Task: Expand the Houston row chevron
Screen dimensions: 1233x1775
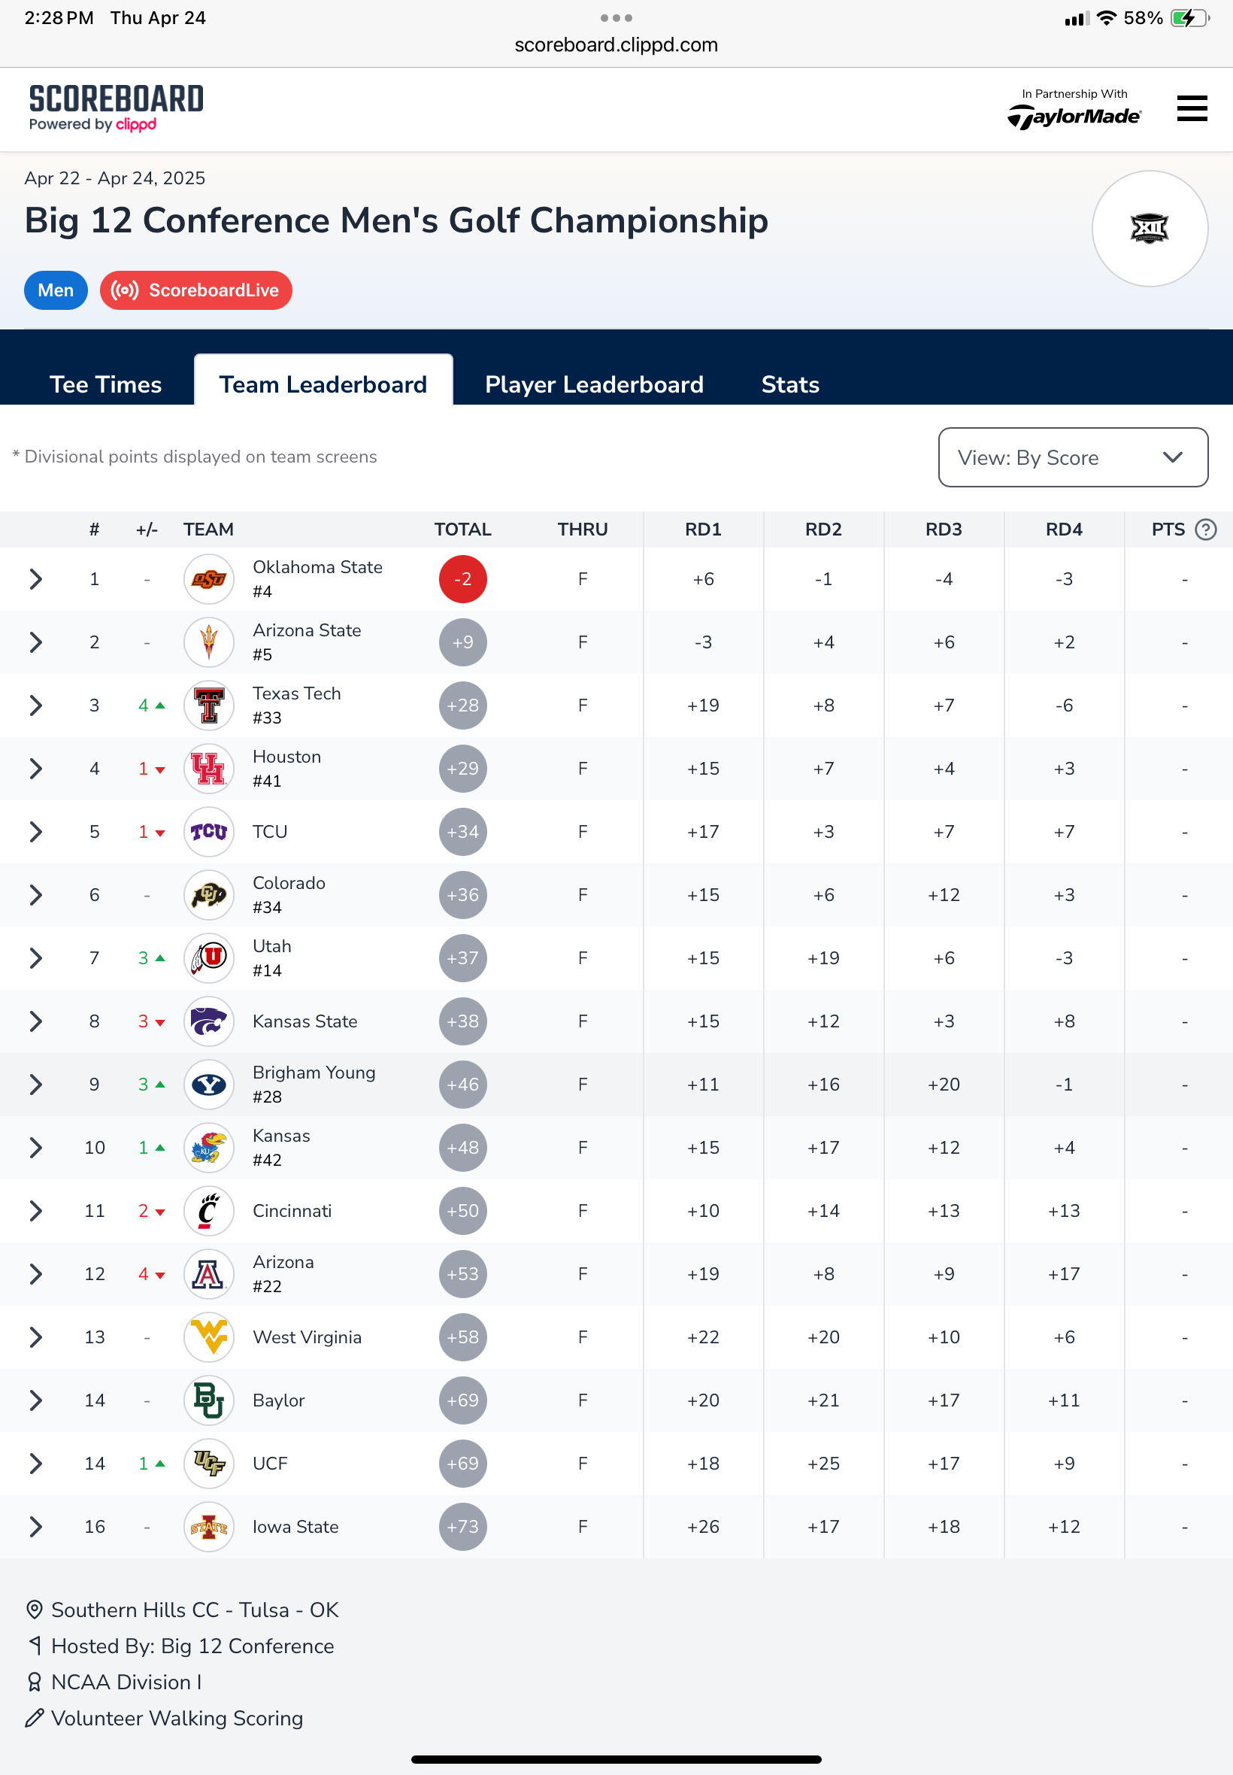Action: [35, 769]
